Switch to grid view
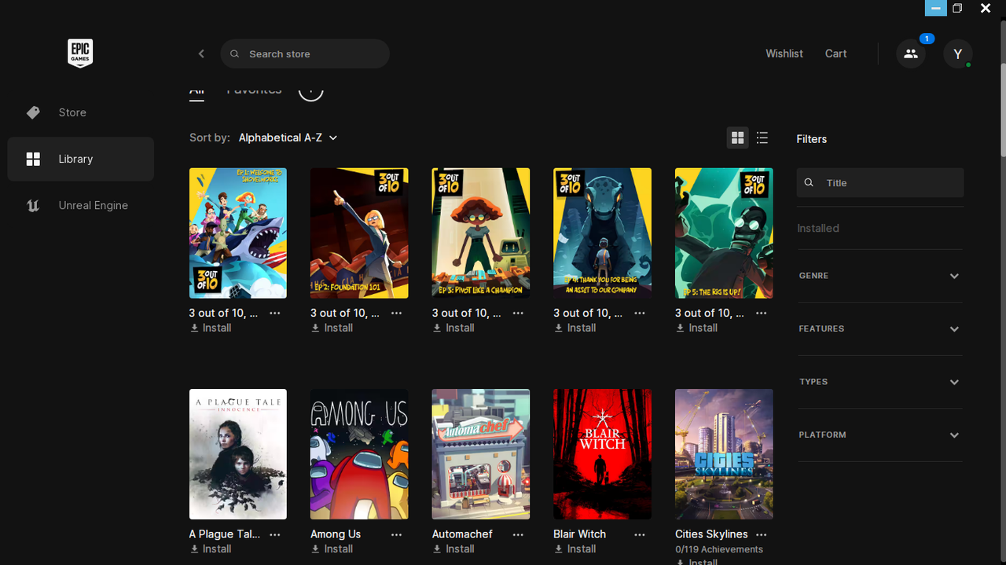Screen dimensions: 1006x565 pyautogui.click(x=737, y=138)
